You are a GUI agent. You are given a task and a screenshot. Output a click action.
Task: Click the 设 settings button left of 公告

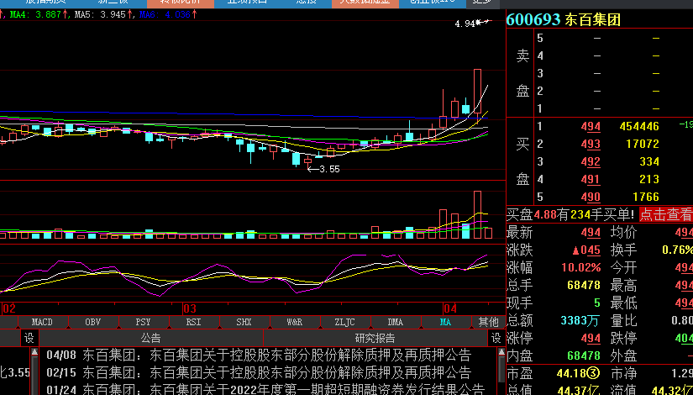[x=29, y=339]
